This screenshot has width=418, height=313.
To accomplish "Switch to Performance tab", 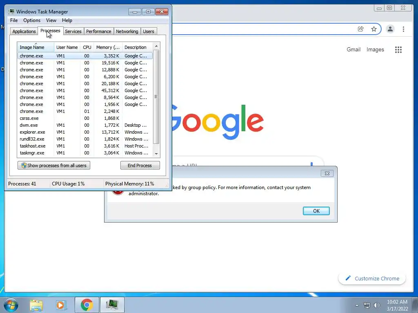I will tap(98, 31).
